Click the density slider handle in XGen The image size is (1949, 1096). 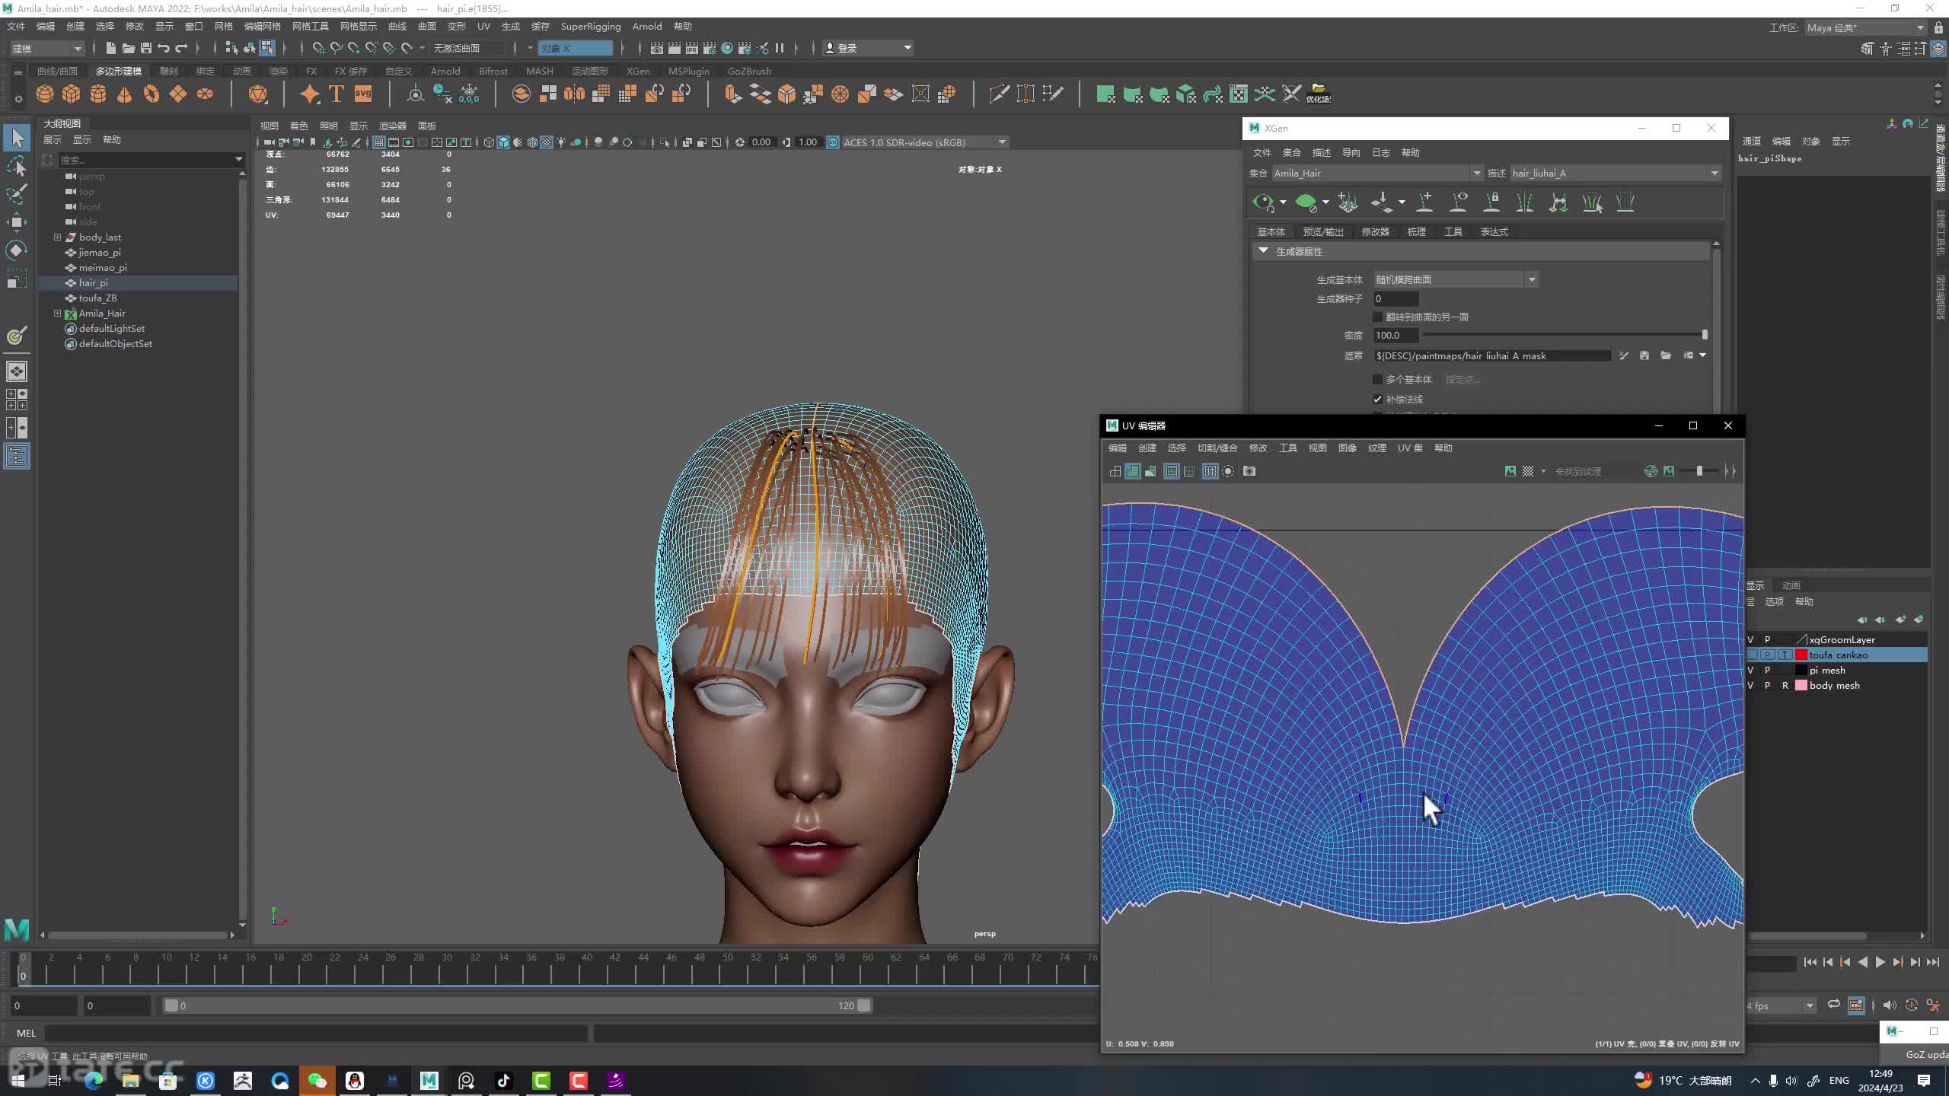click(1705, 335)
